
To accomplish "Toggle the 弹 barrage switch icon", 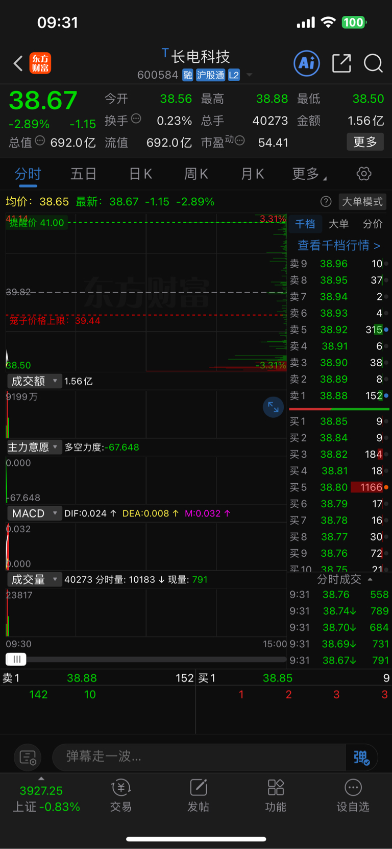I will [362, 757].
